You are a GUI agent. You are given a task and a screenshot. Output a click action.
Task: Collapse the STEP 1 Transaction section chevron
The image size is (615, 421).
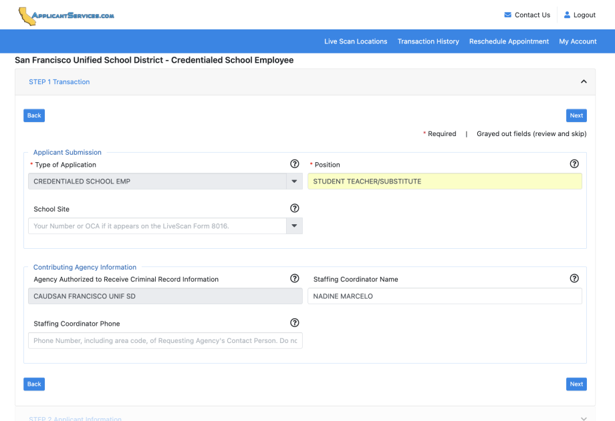coord(584,81)
